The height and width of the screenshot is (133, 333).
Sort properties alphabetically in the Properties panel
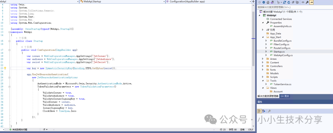[264, 111]
